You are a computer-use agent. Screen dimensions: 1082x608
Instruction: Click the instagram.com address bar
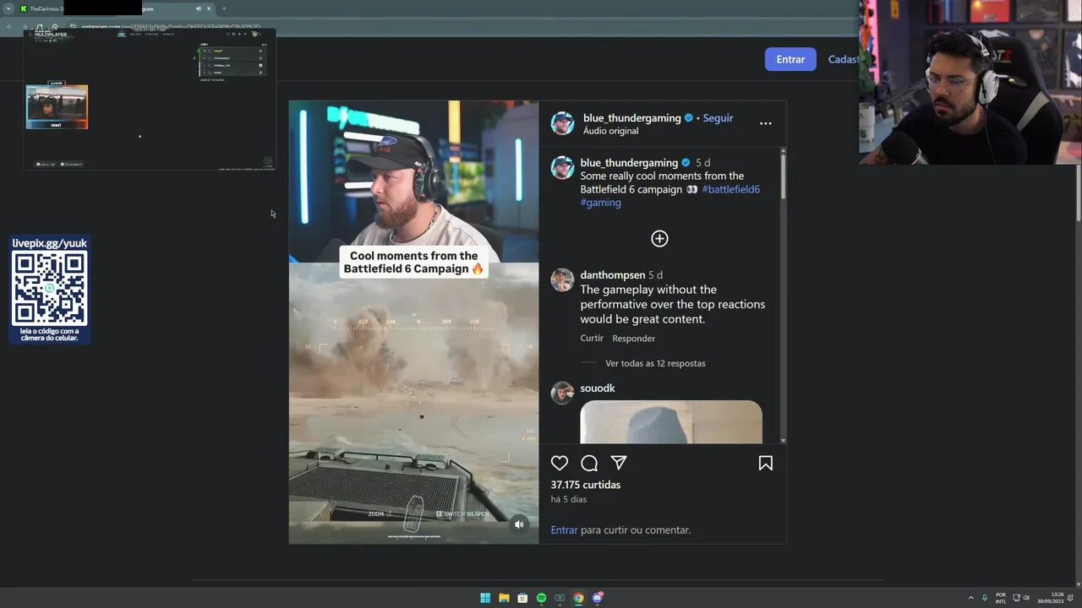(x=172, y=26)
